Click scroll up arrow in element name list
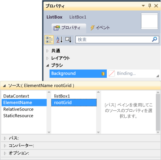The image size is (161, 160). (x=98, y=92)
